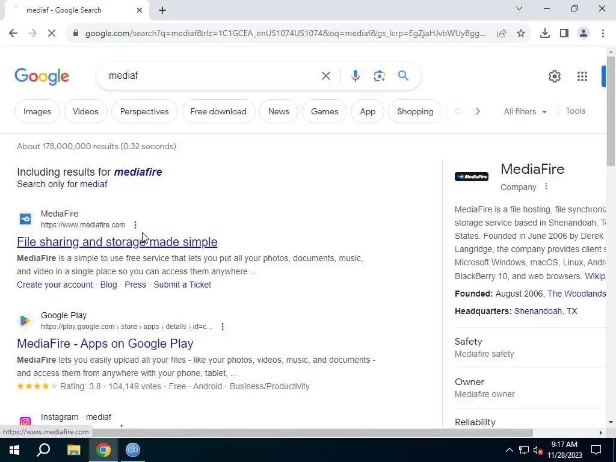Click into the Google search input
The width and height of the screenshot is (616, 462).
coord(212,75)
